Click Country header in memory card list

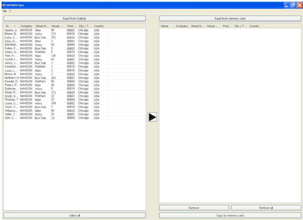pyautogui.click(x=255, y=26)
